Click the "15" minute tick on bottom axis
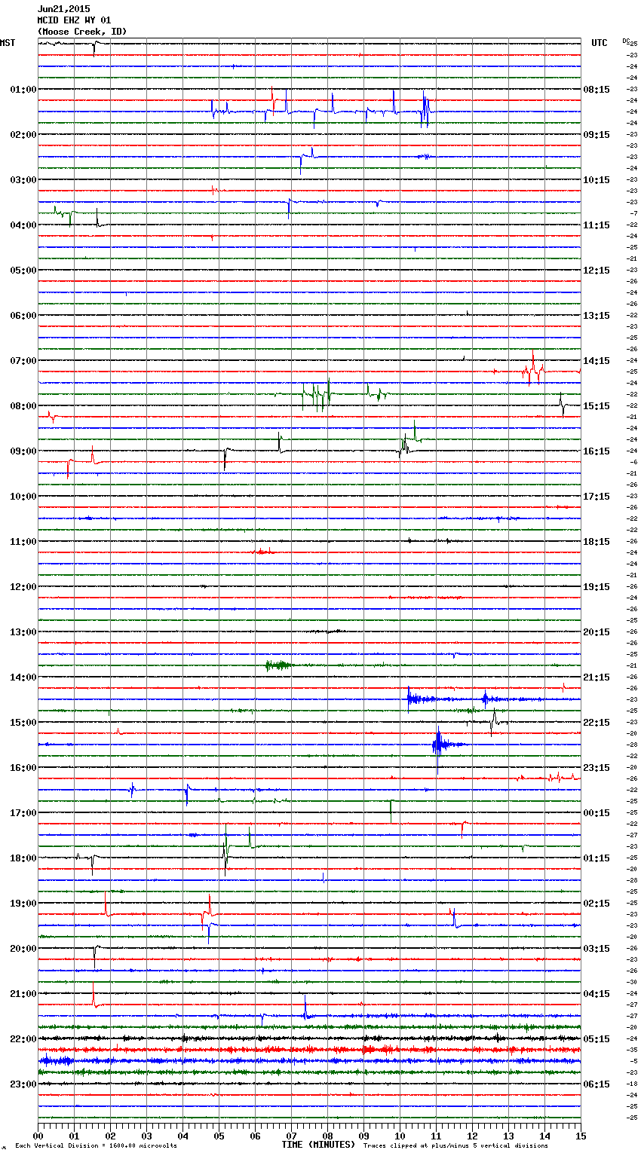The height and width of the screenshot is (1156, 641). pyautogui.click(x=580, y=1136)
